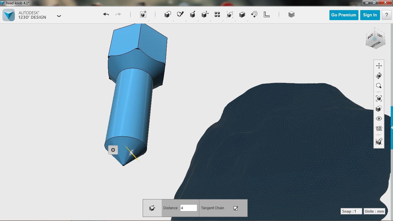This screenshot has width=393, height=221.
Task: Click the gear settings icon near cone
Action: tap(113, 150)
